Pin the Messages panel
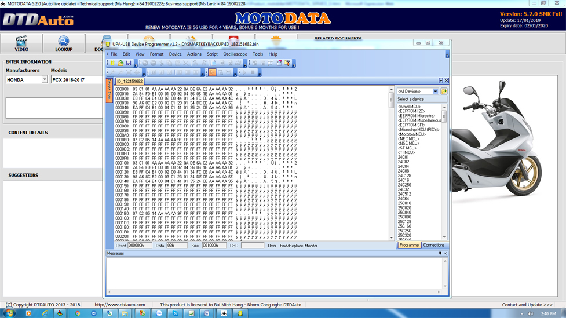This screenshot has width=566, height=318. (x=440, y=253)
